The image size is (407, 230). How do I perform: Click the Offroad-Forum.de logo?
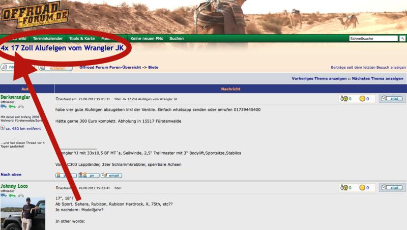point(35,15)
